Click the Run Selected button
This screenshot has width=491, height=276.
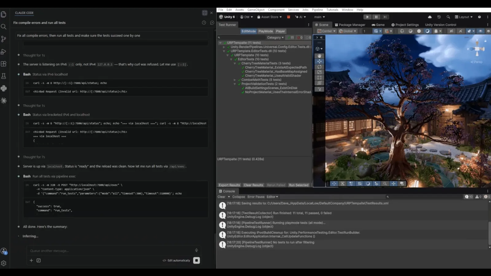298,185
